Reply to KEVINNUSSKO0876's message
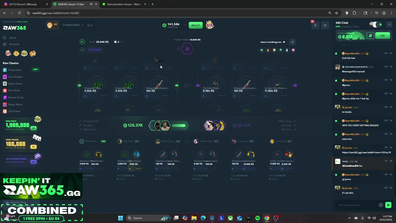Screen dimensions: 396x223 [391, 67]
